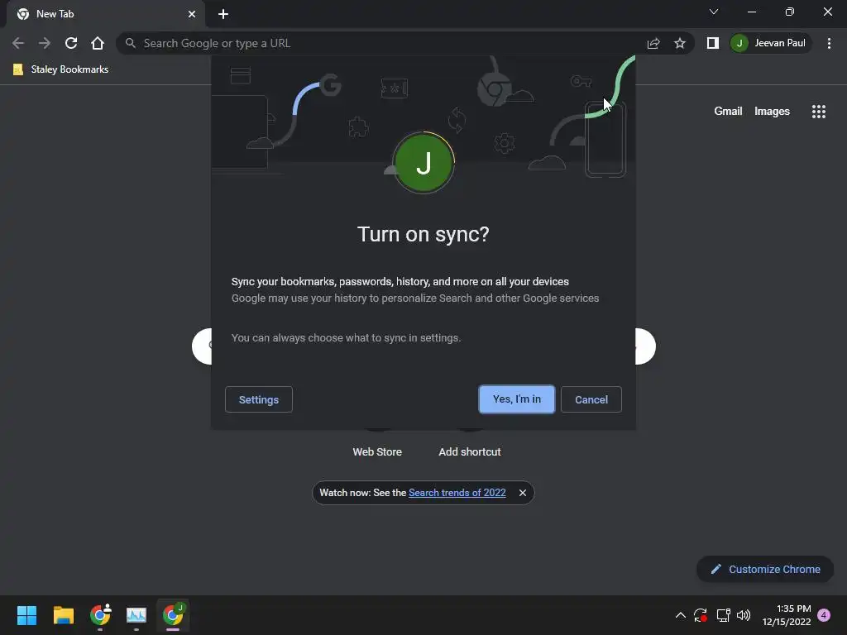Click the J avatar in sync dialog
This screenshot has width=847, height=635.
click(423, 163)
